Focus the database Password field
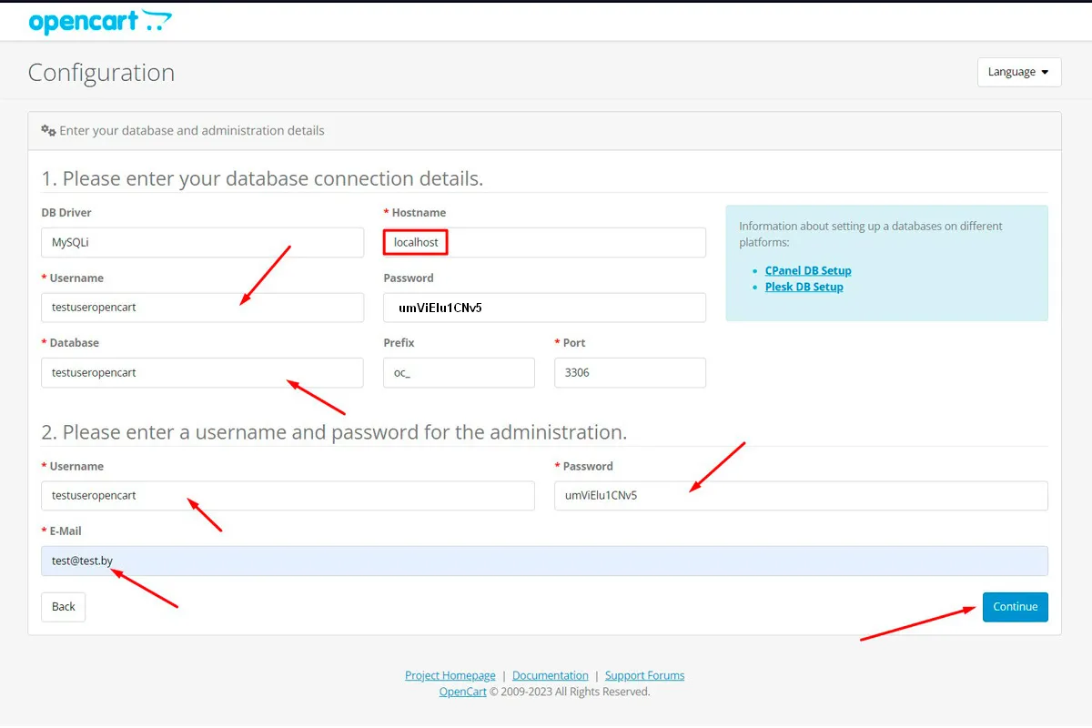This screenshot has height=728, width=1092. pos(544,308)
